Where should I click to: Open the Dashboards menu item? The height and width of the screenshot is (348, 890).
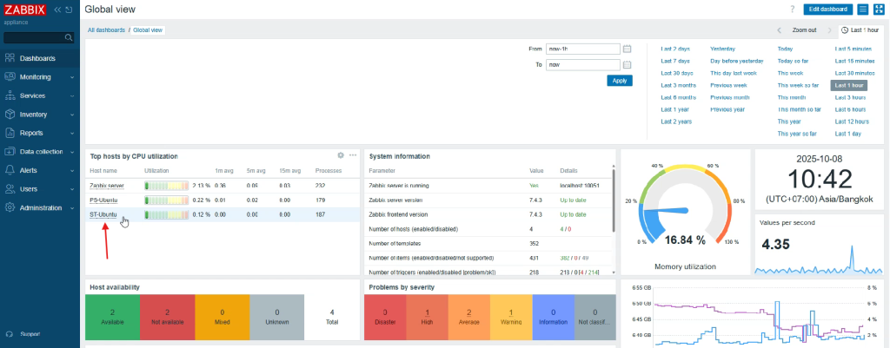click(37, 58)
